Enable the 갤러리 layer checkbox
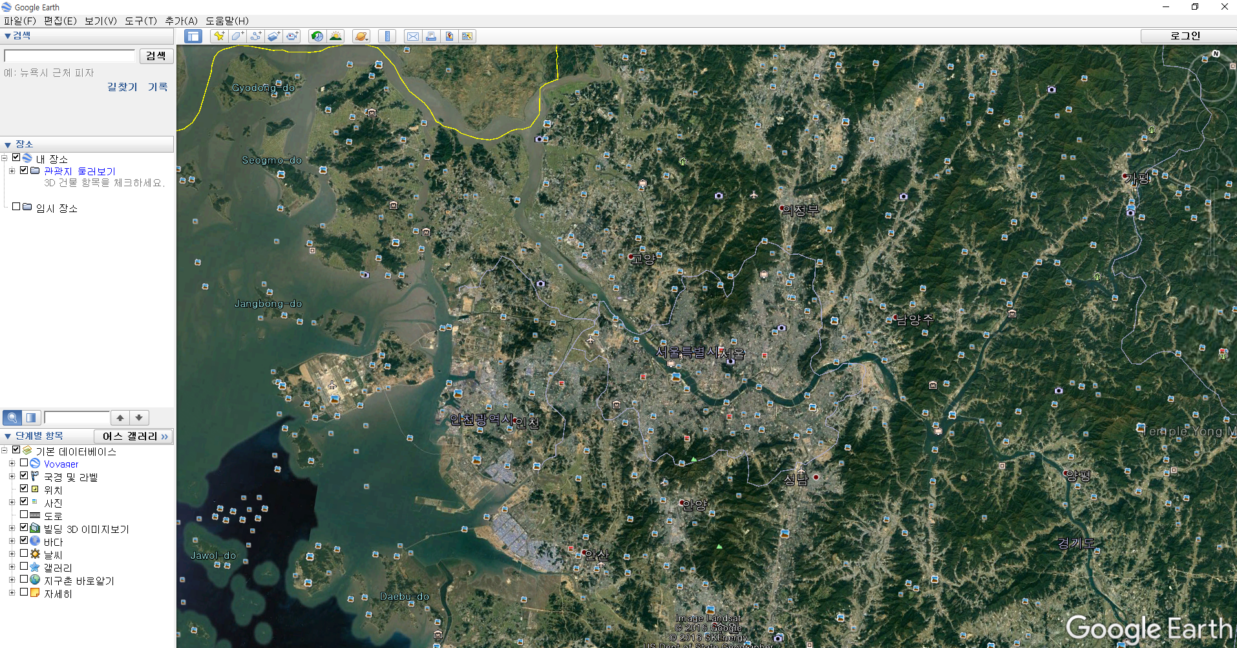The width and height of the screenshot is (1237, 648). point(24,567)
